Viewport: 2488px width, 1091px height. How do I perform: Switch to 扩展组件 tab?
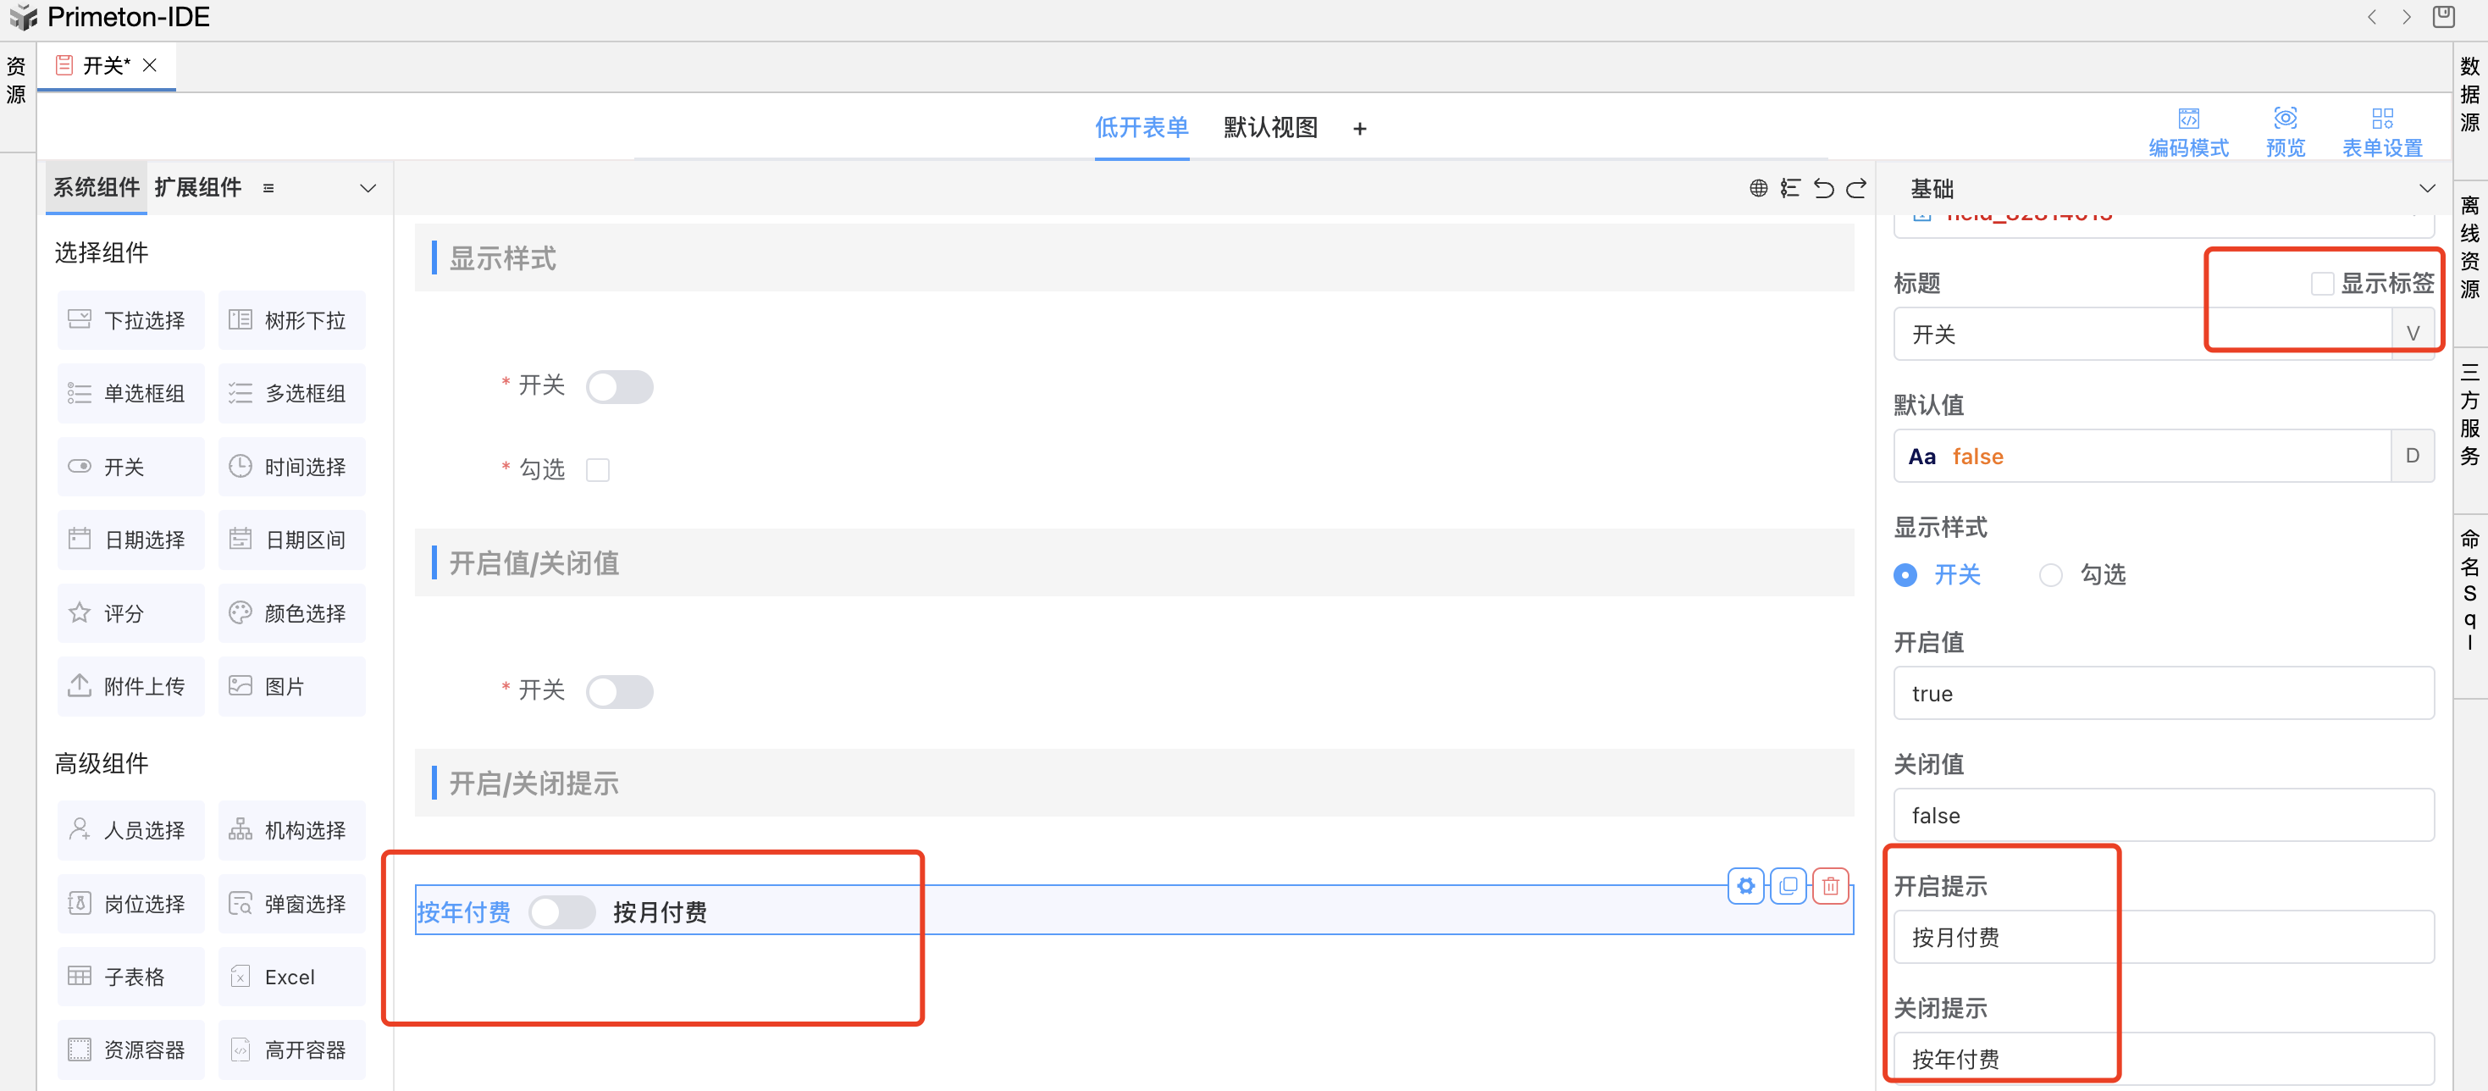coord(198,187)
